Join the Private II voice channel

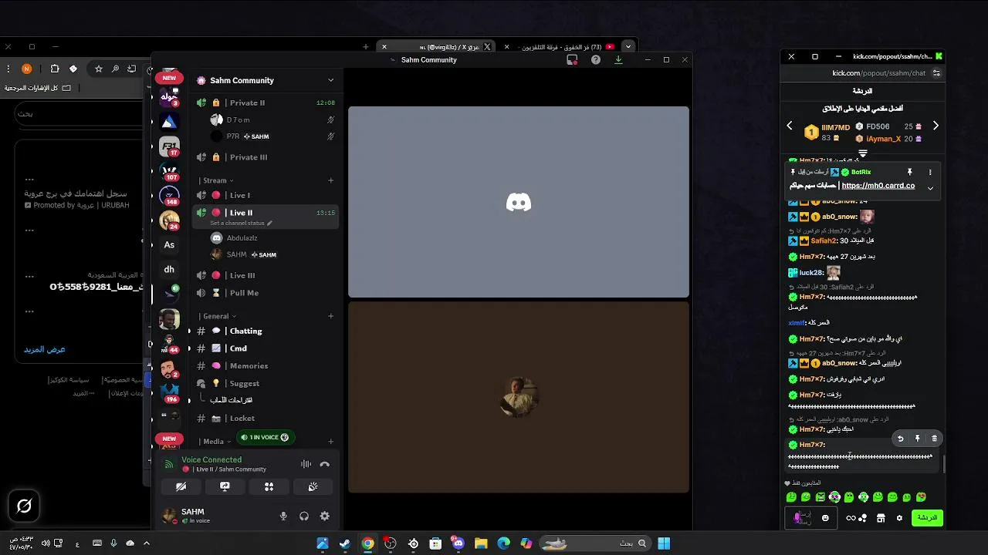click(x=266, y=103)
